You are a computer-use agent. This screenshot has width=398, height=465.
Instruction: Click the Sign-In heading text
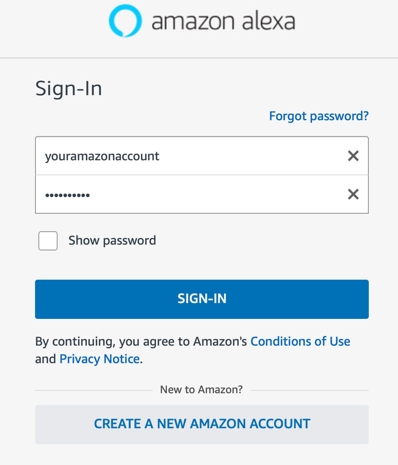(x=69, y=89)
